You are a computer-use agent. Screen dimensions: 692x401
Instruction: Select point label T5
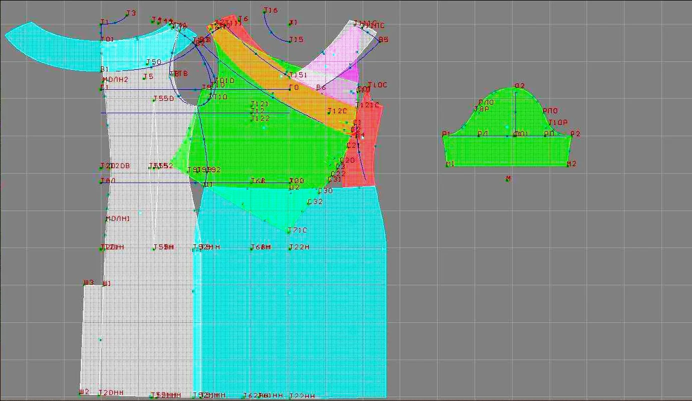coord(148,77)
